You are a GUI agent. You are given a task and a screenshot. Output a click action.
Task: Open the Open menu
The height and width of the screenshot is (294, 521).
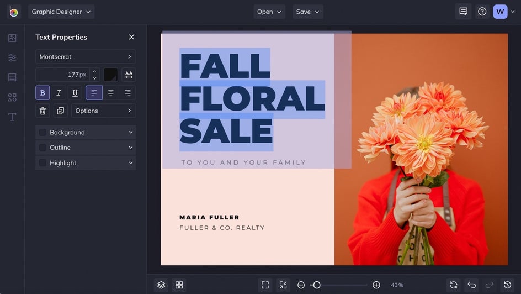point(269,12)
